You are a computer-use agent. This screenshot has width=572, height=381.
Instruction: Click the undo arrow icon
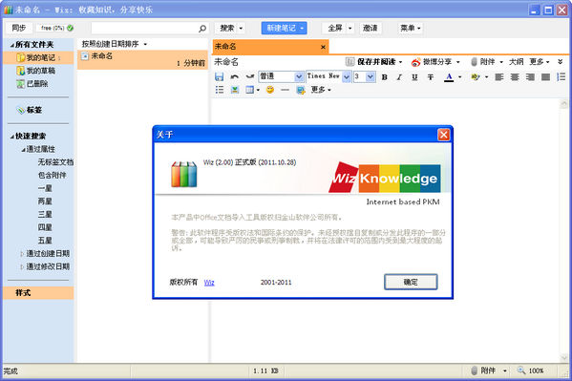pyautogui.click(x=234, y=76)
